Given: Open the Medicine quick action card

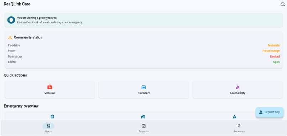Looking at the screenshot, I should coord(50,89).
